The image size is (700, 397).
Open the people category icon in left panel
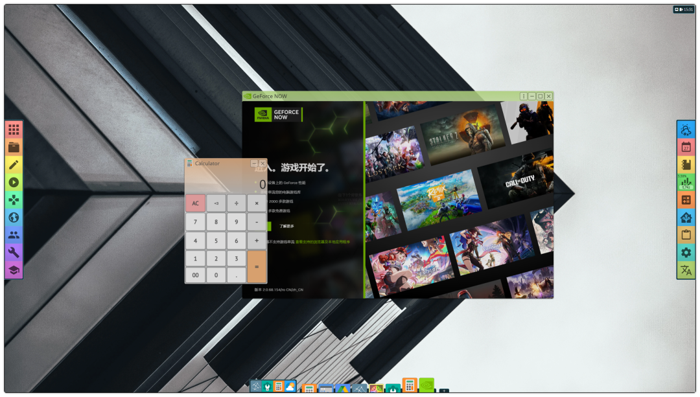coord(14,234)
